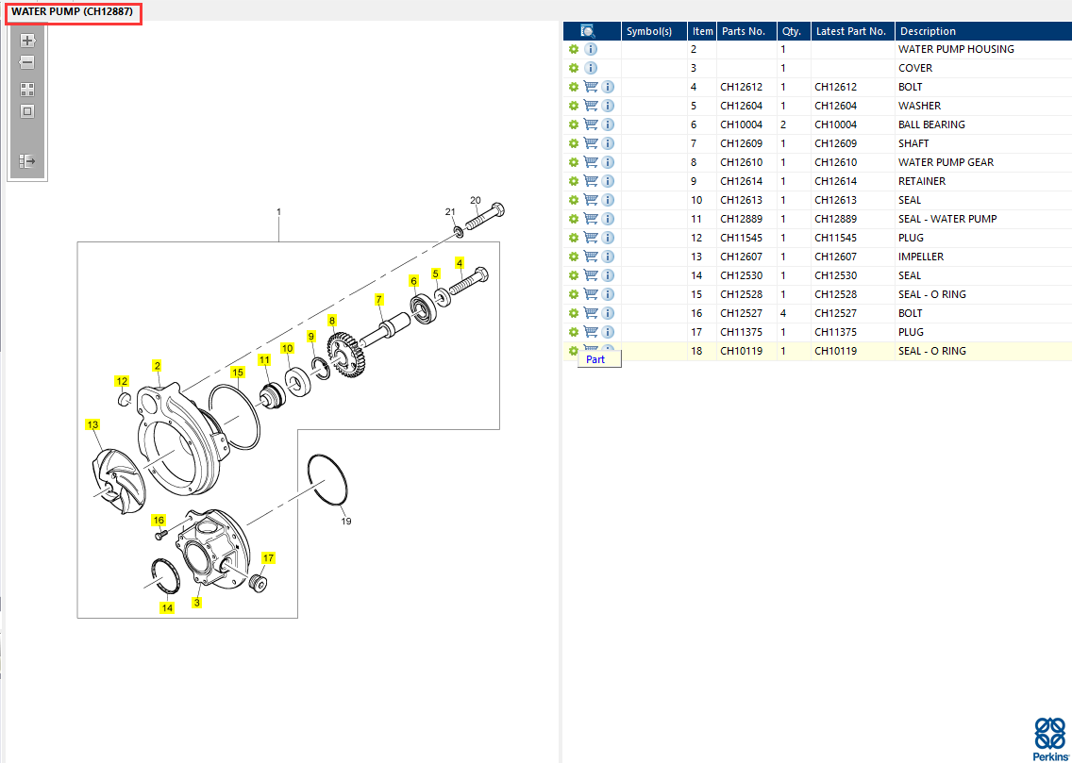This screenshot has height=763, width=1072.
Task: Click the gear icon in the RETAINER row
Action: 574,181
